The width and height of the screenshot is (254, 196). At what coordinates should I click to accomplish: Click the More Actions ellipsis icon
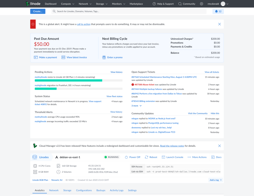click(x=189, y=157)
